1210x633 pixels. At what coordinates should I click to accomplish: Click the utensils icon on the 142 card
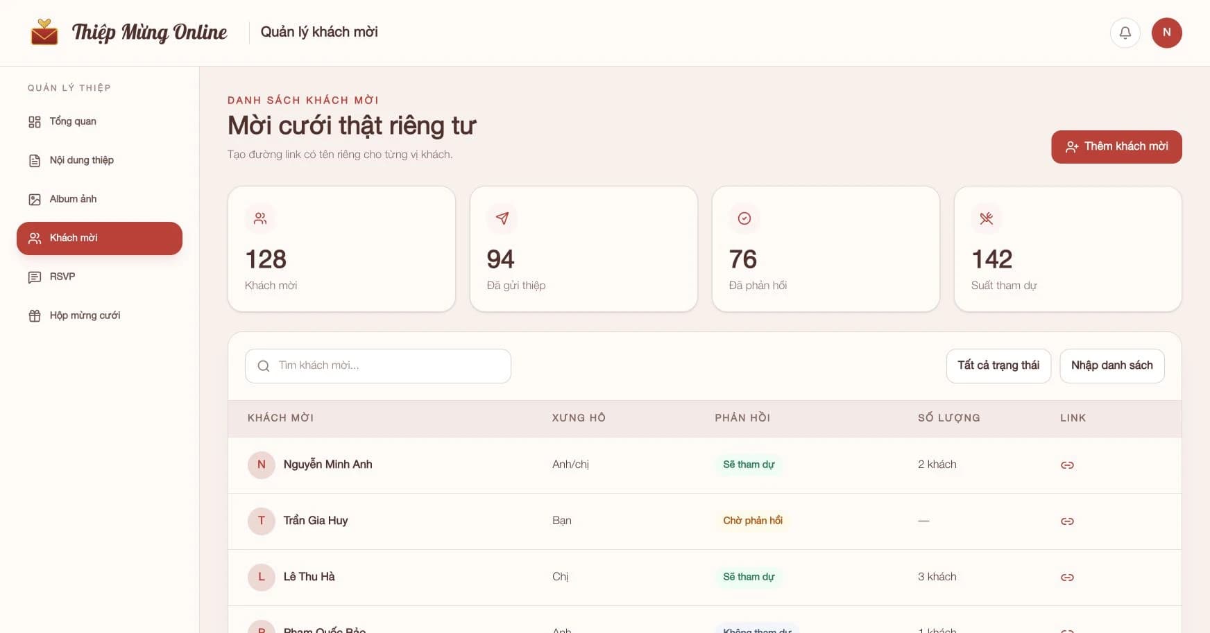(x=987, y=218)
